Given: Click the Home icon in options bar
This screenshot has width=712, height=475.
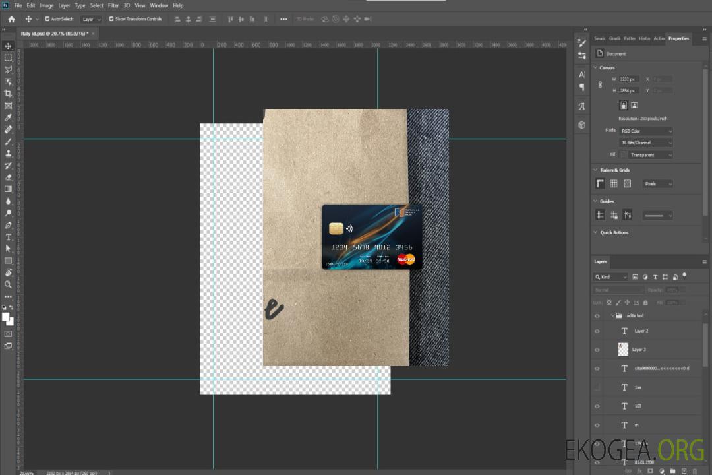Looking at the screenshot, I should 11,19.
